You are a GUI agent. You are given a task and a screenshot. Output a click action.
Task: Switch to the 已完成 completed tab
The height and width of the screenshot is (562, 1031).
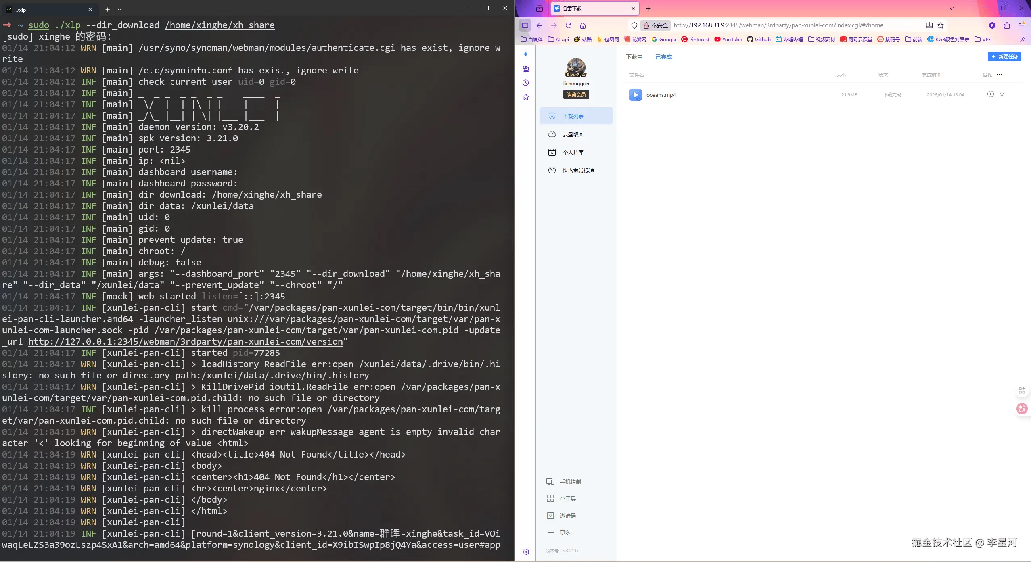663,57
